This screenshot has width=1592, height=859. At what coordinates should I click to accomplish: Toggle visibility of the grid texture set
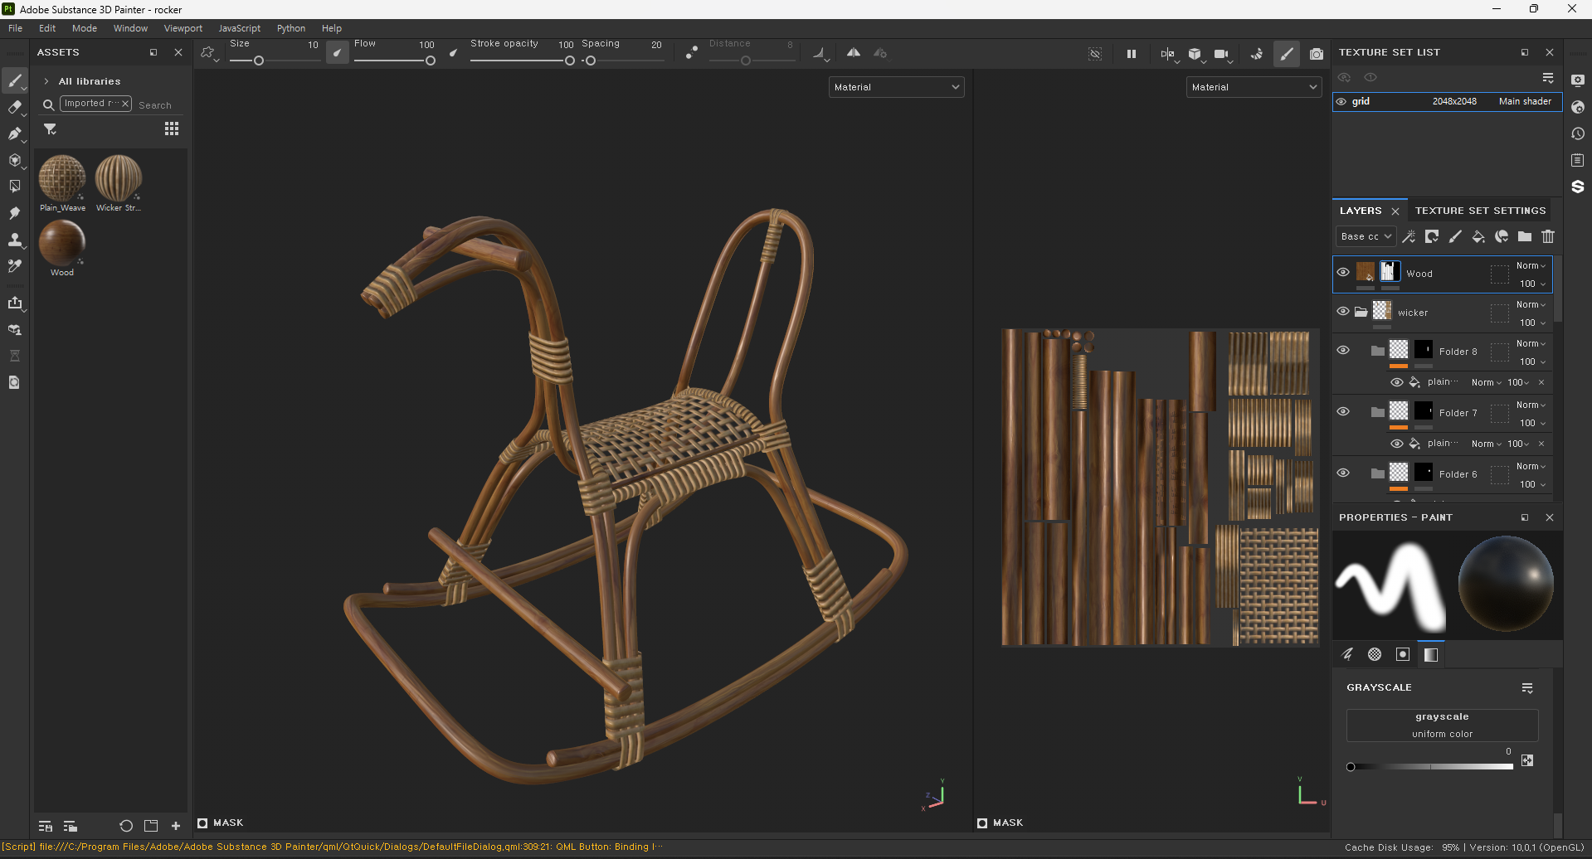coord(1341,101)
